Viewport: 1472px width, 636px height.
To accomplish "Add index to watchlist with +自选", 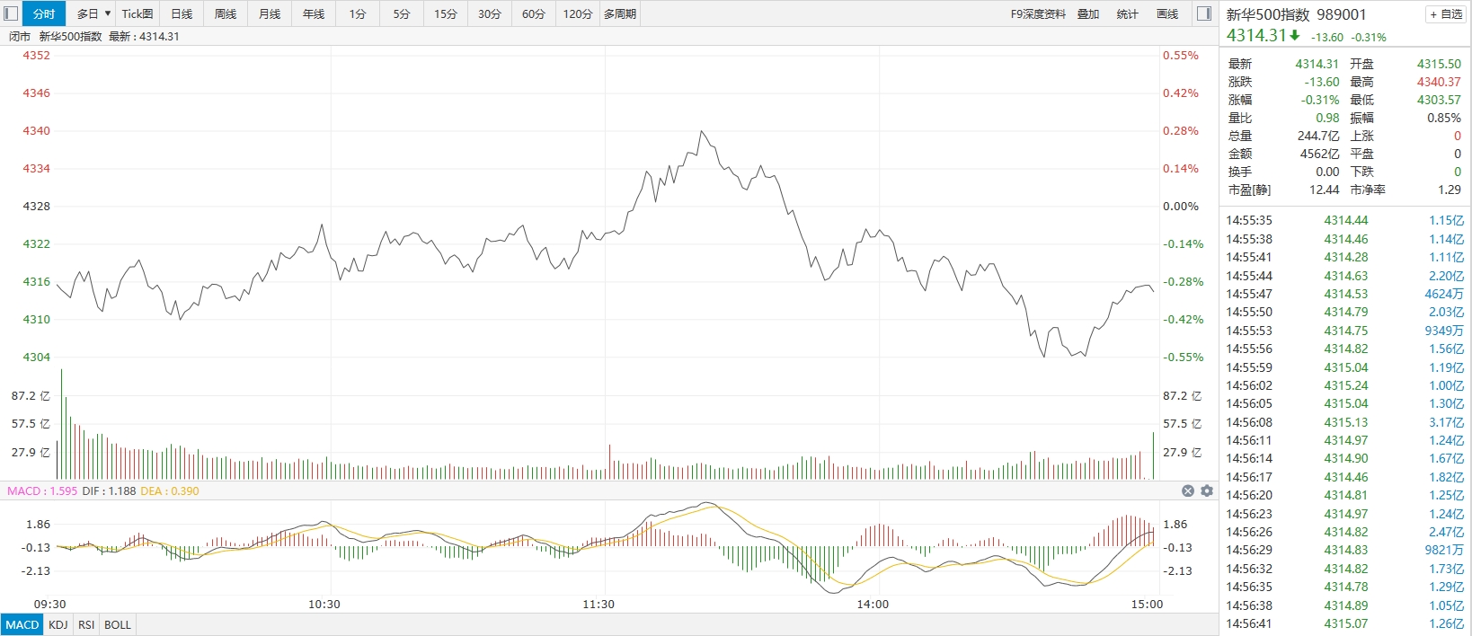I will coord(1446,14).
